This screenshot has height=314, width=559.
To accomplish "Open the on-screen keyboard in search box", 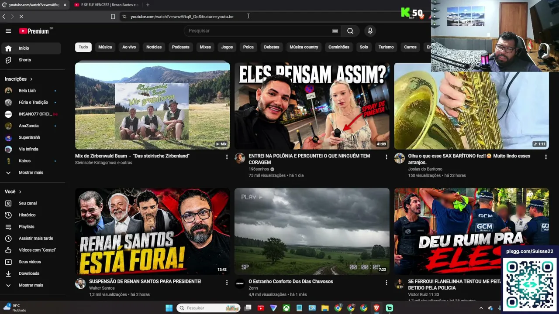I will tap(335, 31).
